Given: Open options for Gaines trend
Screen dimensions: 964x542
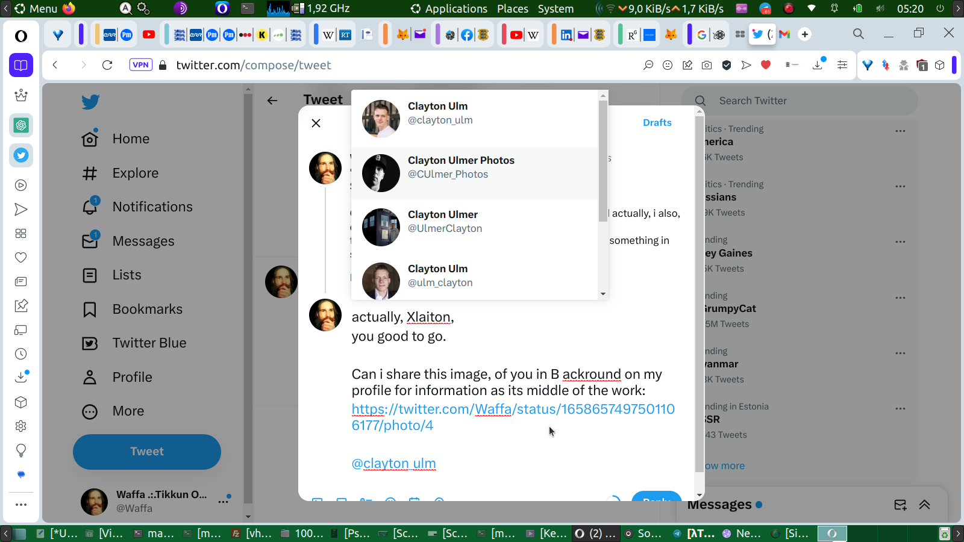Looking at the screenshot, I should 900,242.
